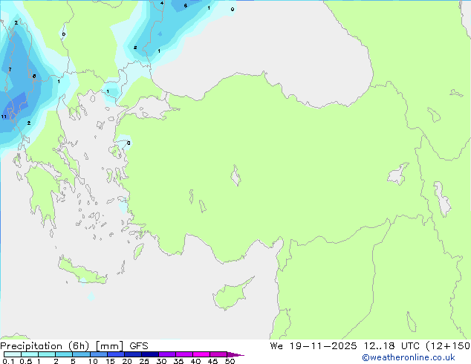Choose the 2–5 mm legend swatch
Viewport: 471px width, 364px height.
click(x=64, y=354)
